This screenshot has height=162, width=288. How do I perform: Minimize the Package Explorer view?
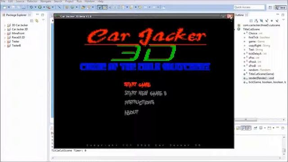[x=37, y=14]
